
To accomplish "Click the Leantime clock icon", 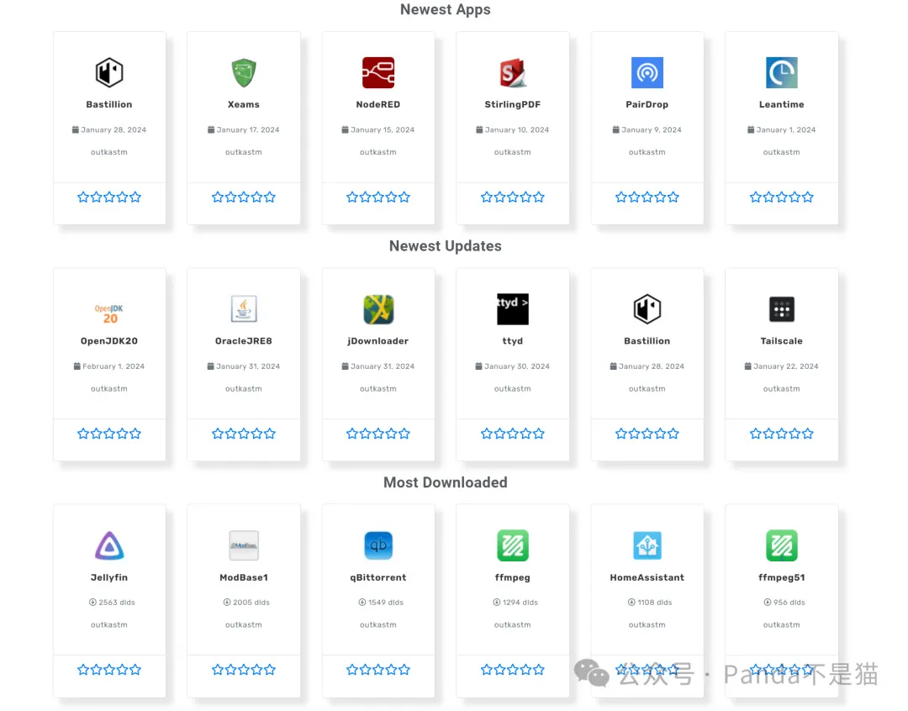I will [x=781, y=72].
